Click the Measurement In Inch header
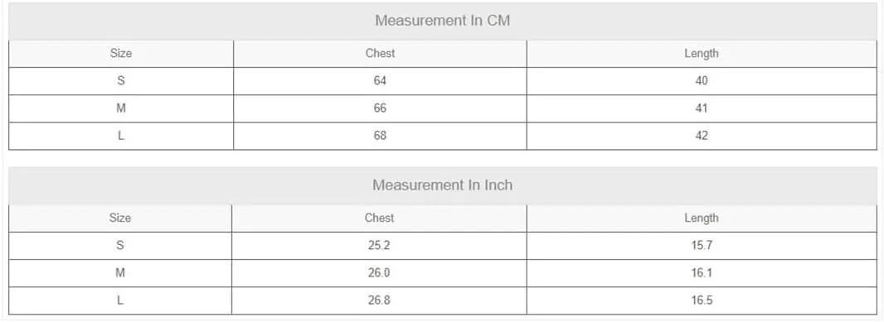This screenshot has width=884, height=322. click(443, 185)
